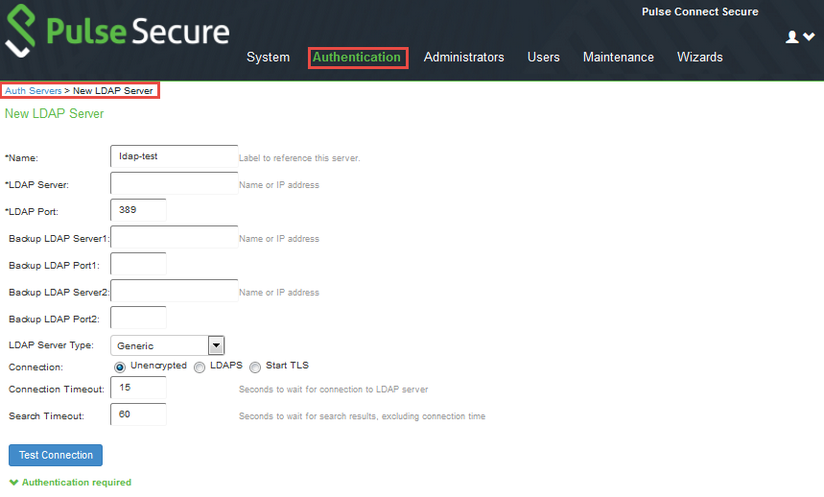Screen dimensions: 824x497
Task: Focus the LDAP Server input field
Action: tap(174, 183)
